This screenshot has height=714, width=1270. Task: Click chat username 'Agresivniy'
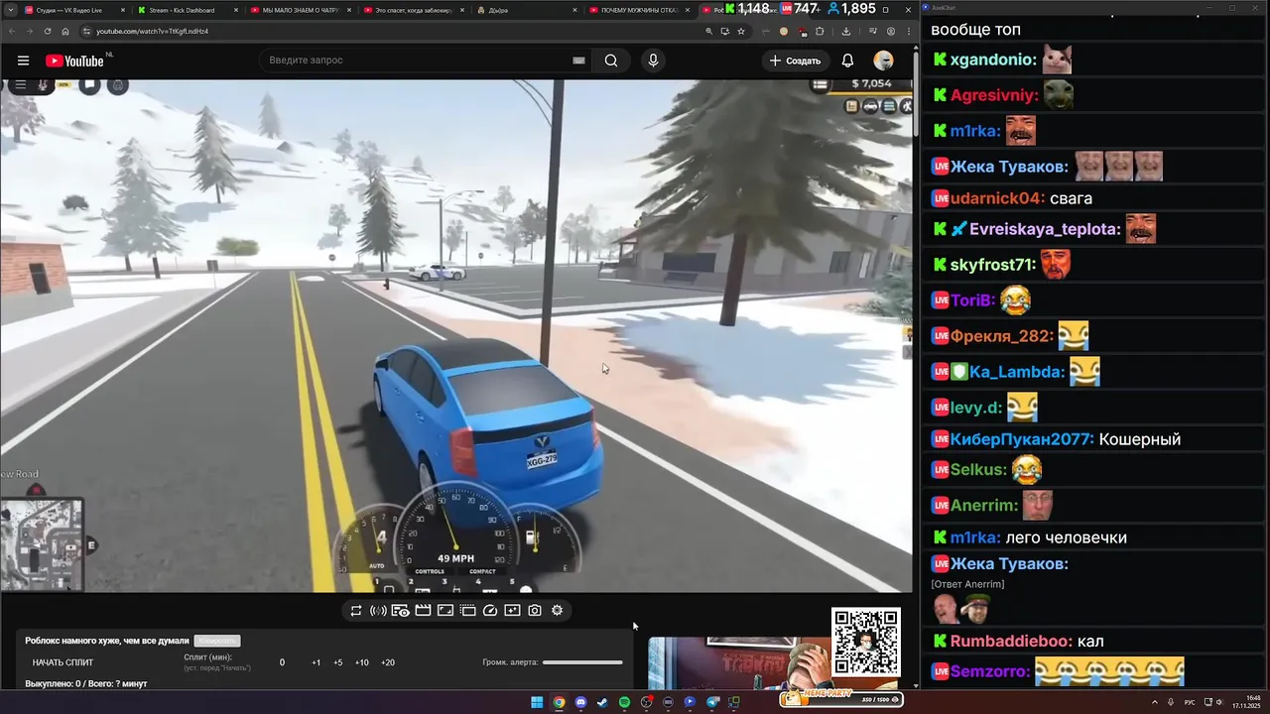pyautogui.click(x=993, y=95)
